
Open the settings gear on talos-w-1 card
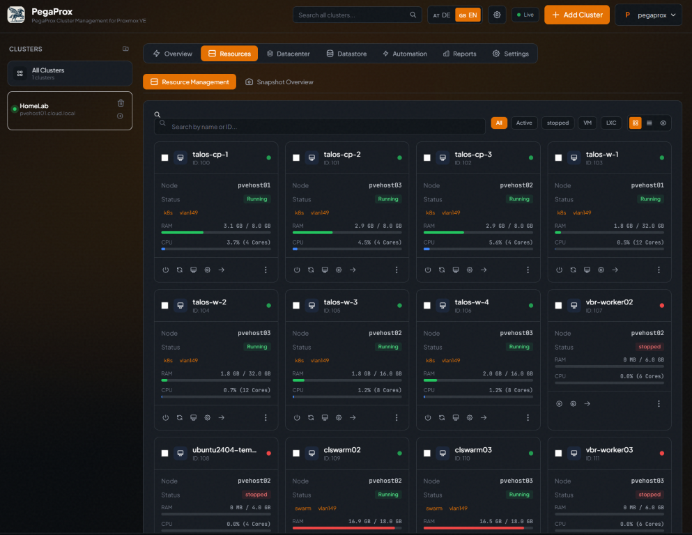(x=601, y=270)
